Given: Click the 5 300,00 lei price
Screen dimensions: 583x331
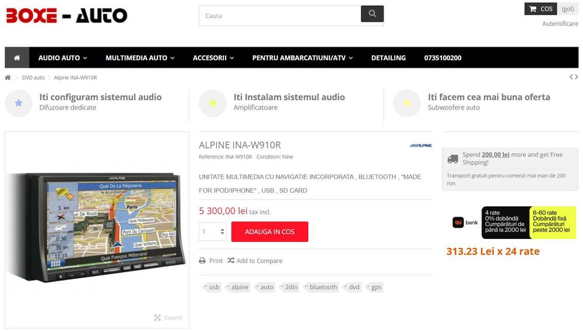Looking at the screenshot, I should pyautogui.click(x=223, y=211).
